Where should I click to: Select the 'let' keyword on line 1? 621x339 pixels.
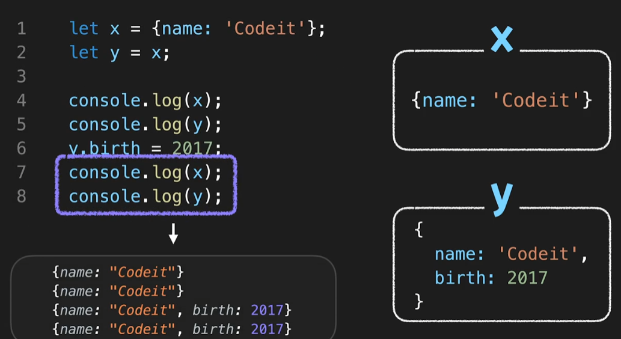84,28
